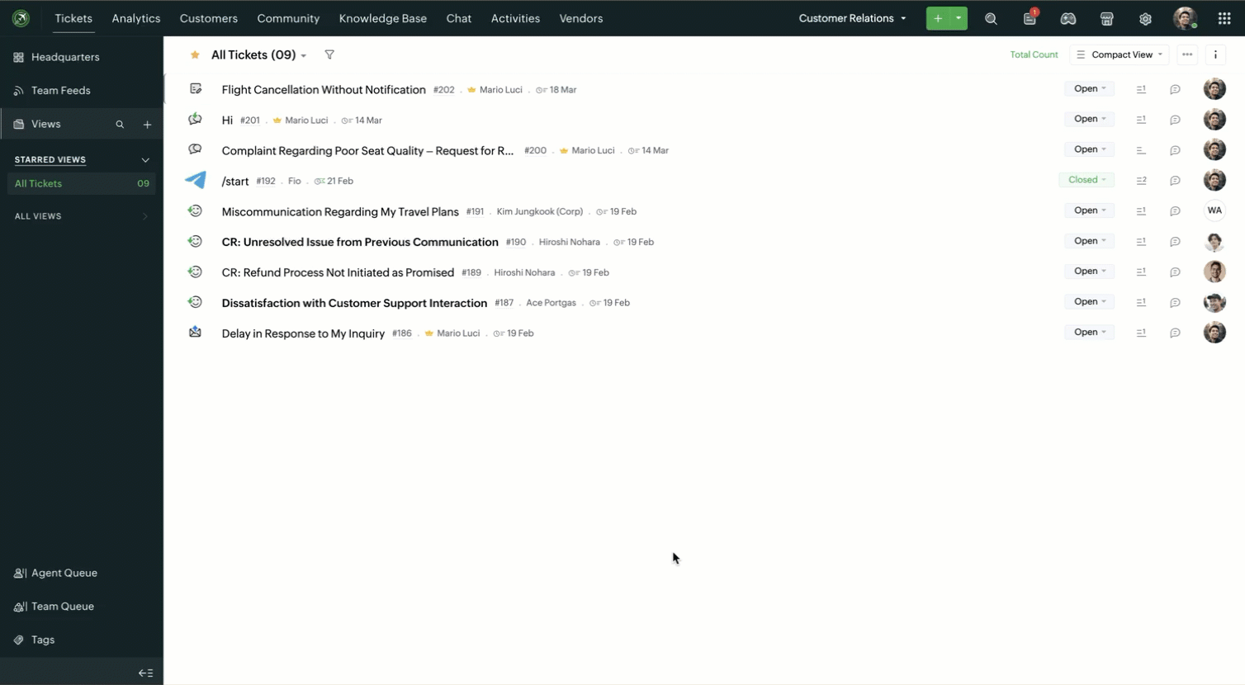
Task: Collapse the Starred Views section
Action: 145,160
